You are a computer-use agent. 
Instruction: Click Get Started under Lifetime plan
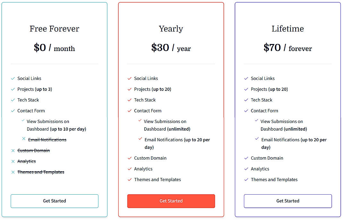tap(288, 201)
